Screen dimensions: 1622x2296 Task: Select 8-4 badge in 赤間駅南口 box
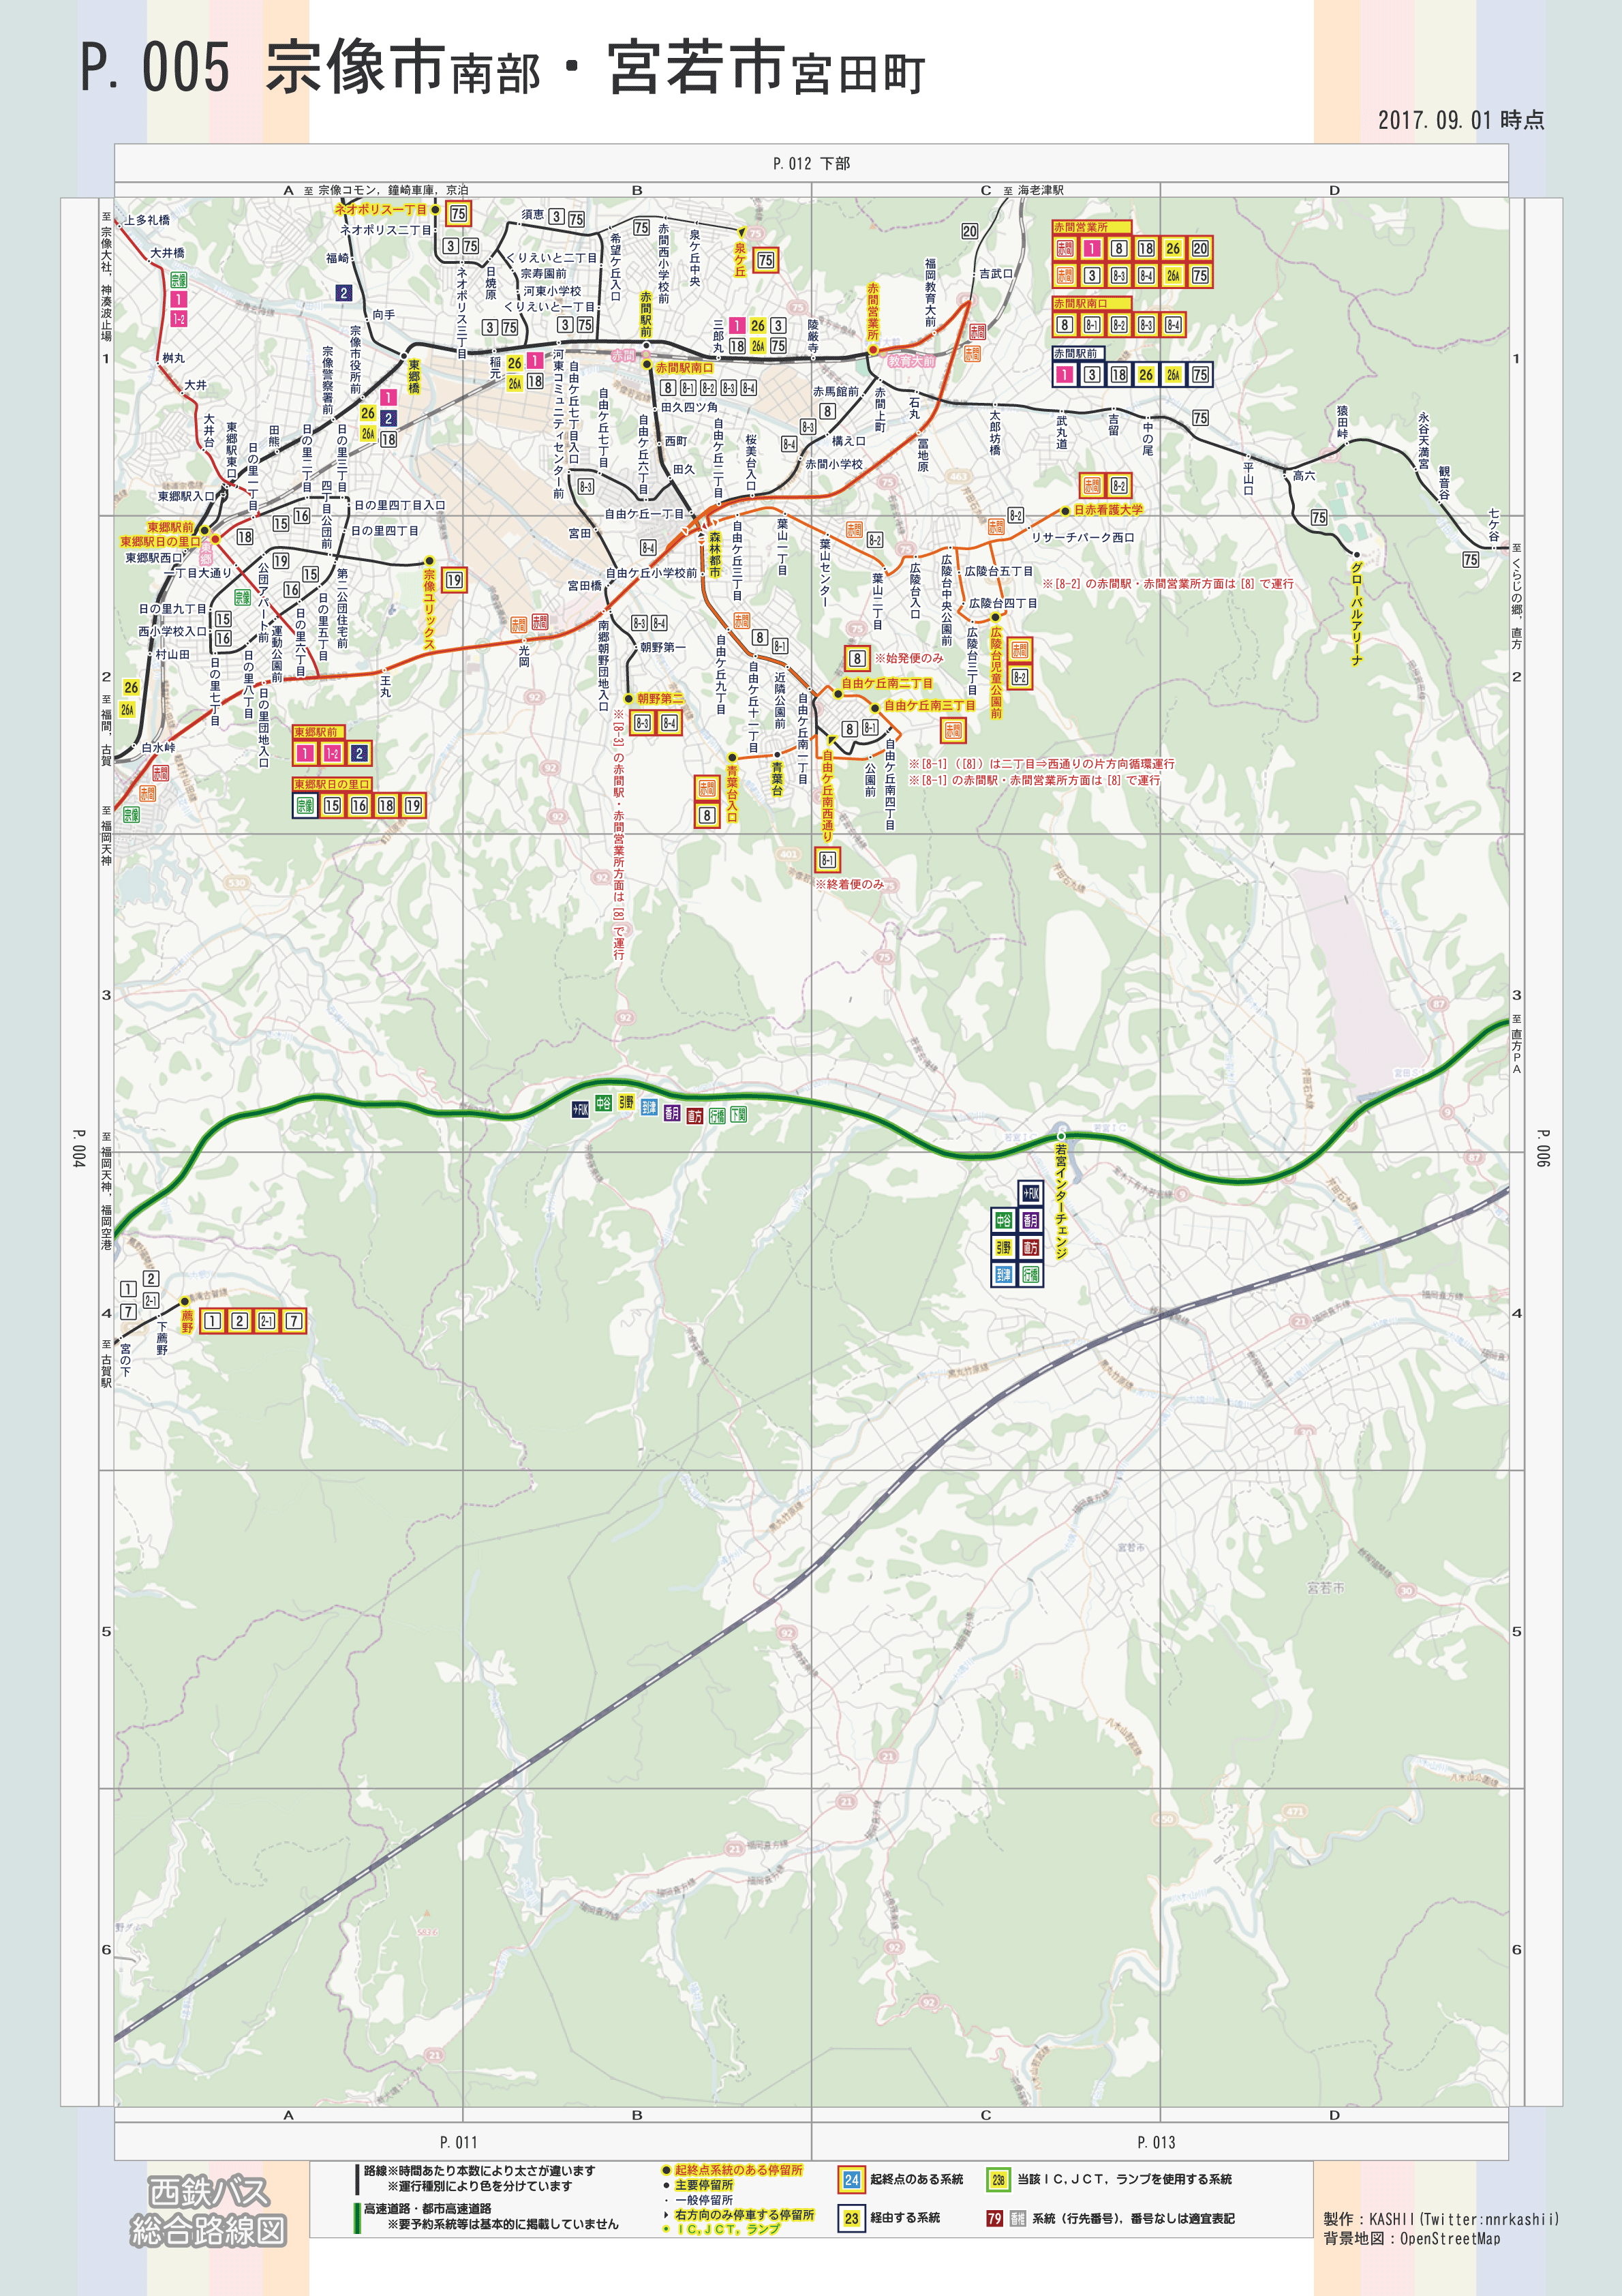[1173, 325]
